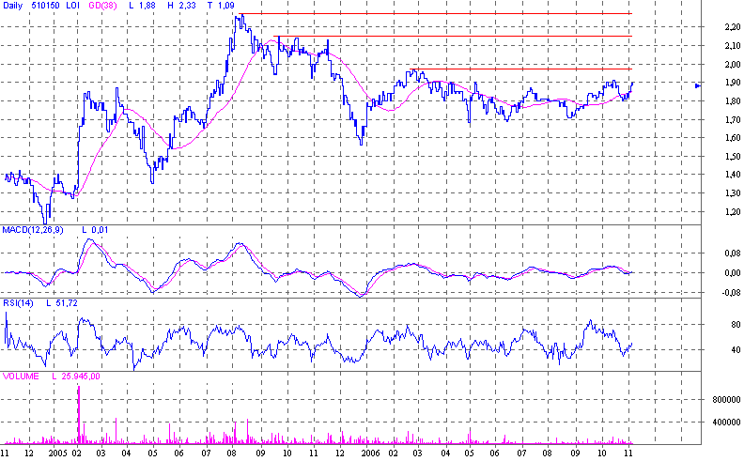Click the price axis label '2,00'
This screenshot has width=744, height=461.
[x=733, y=65]
